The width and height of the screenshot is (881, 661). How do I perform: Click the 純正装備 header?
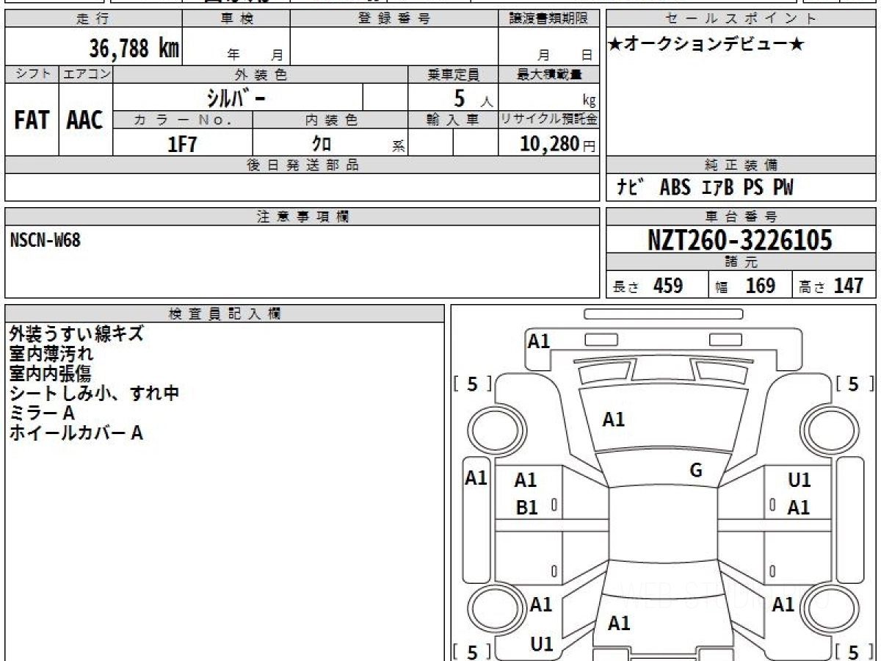(x=741, y=165)
